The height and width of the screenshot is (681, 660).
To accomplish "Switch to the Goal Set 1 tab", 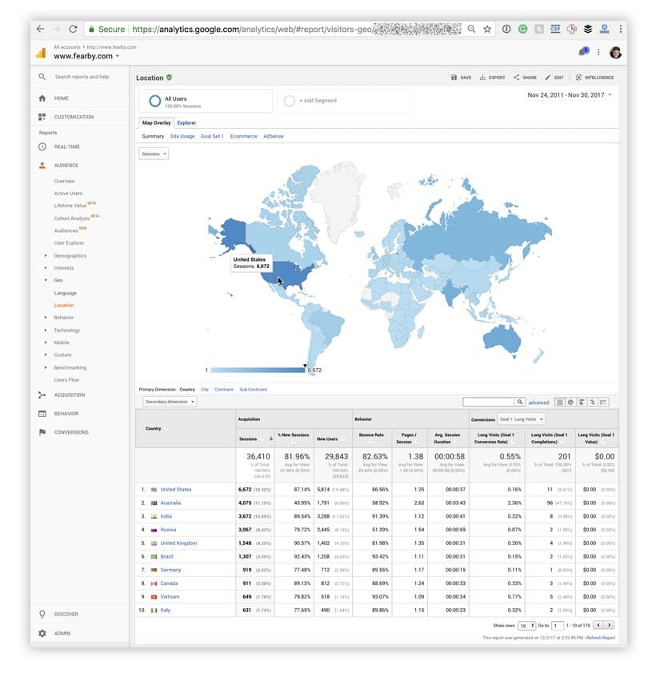I will (212, 136).
